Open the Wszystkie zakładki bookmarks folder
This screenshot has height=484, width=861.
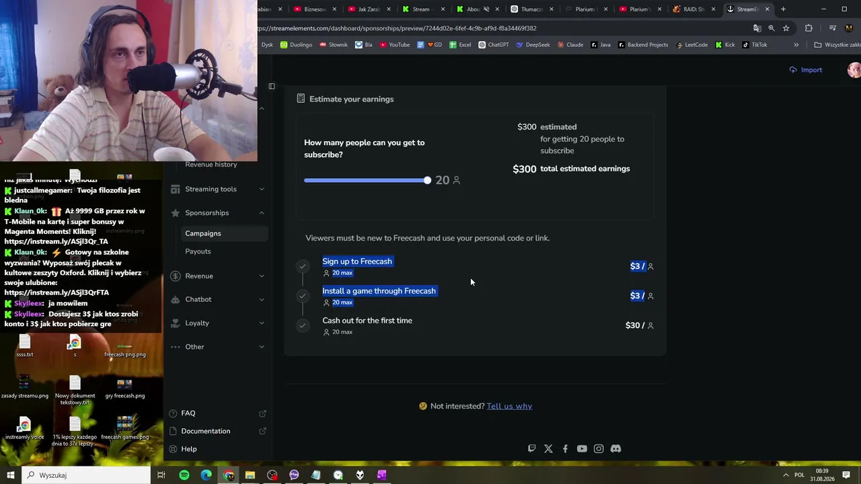837,45
